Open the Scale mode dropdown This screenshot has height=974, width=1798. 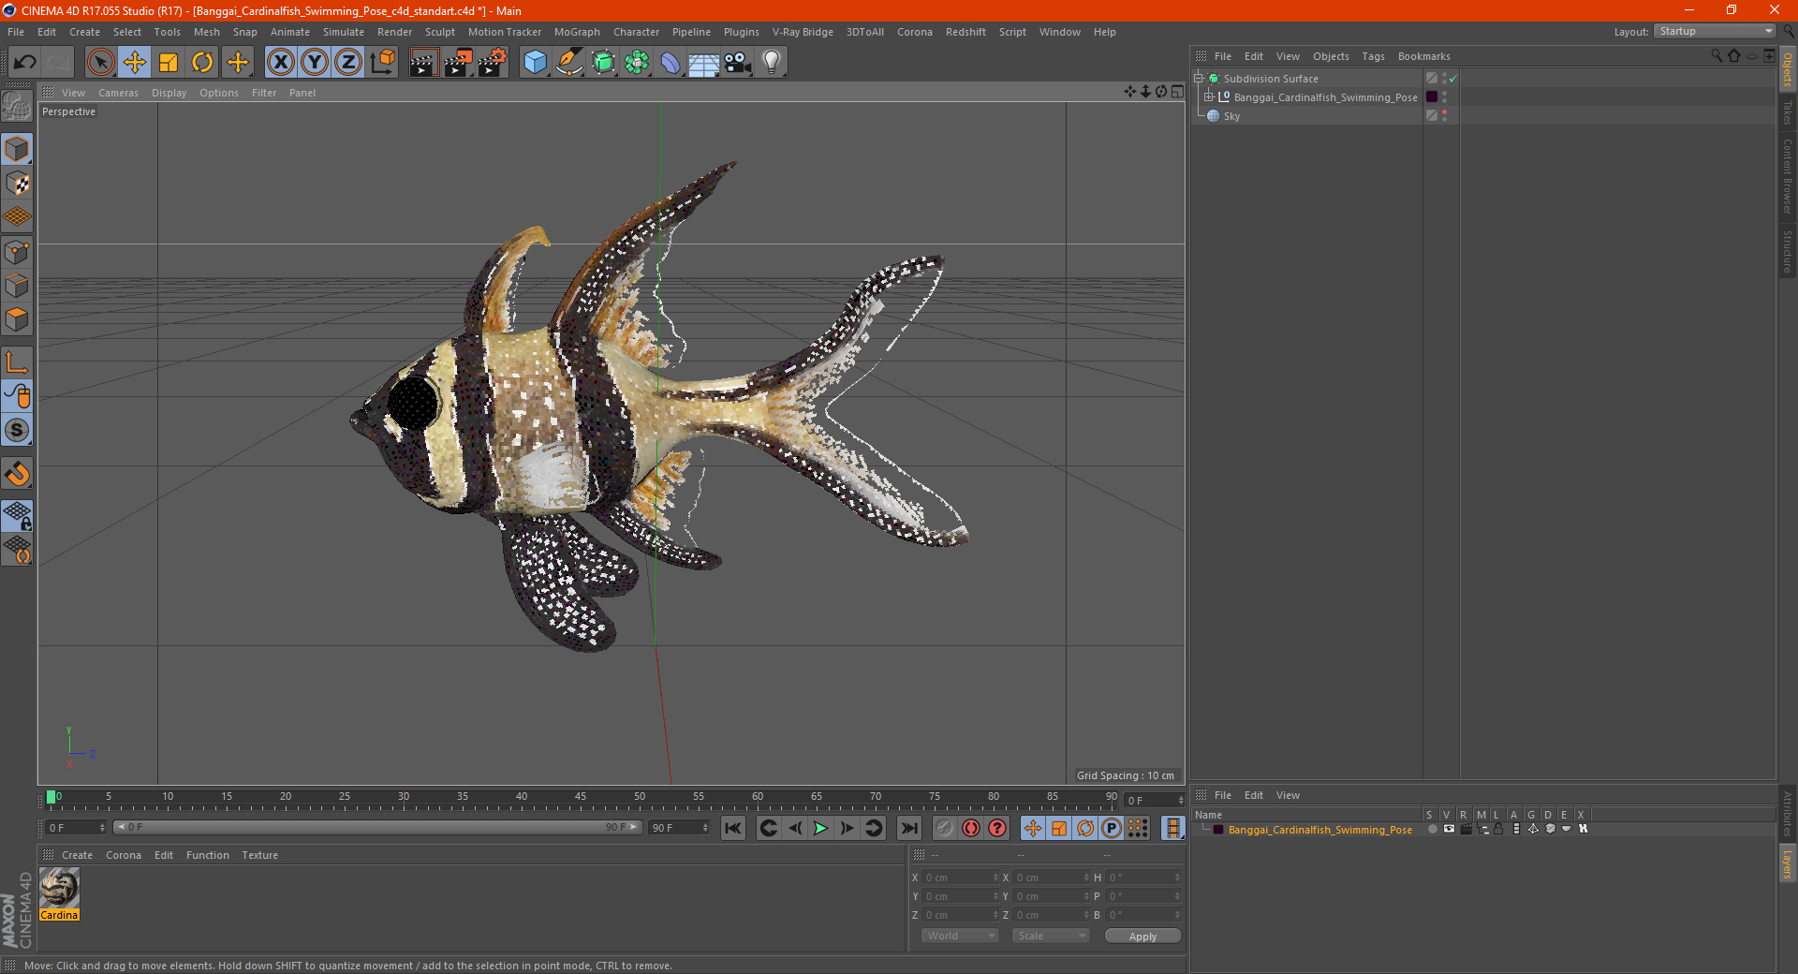pos(1051,936)
